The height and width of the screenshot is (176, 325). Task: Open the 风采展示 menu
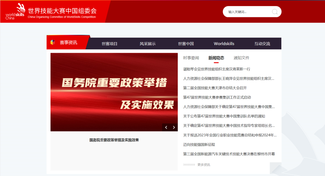tap(147, 44)
